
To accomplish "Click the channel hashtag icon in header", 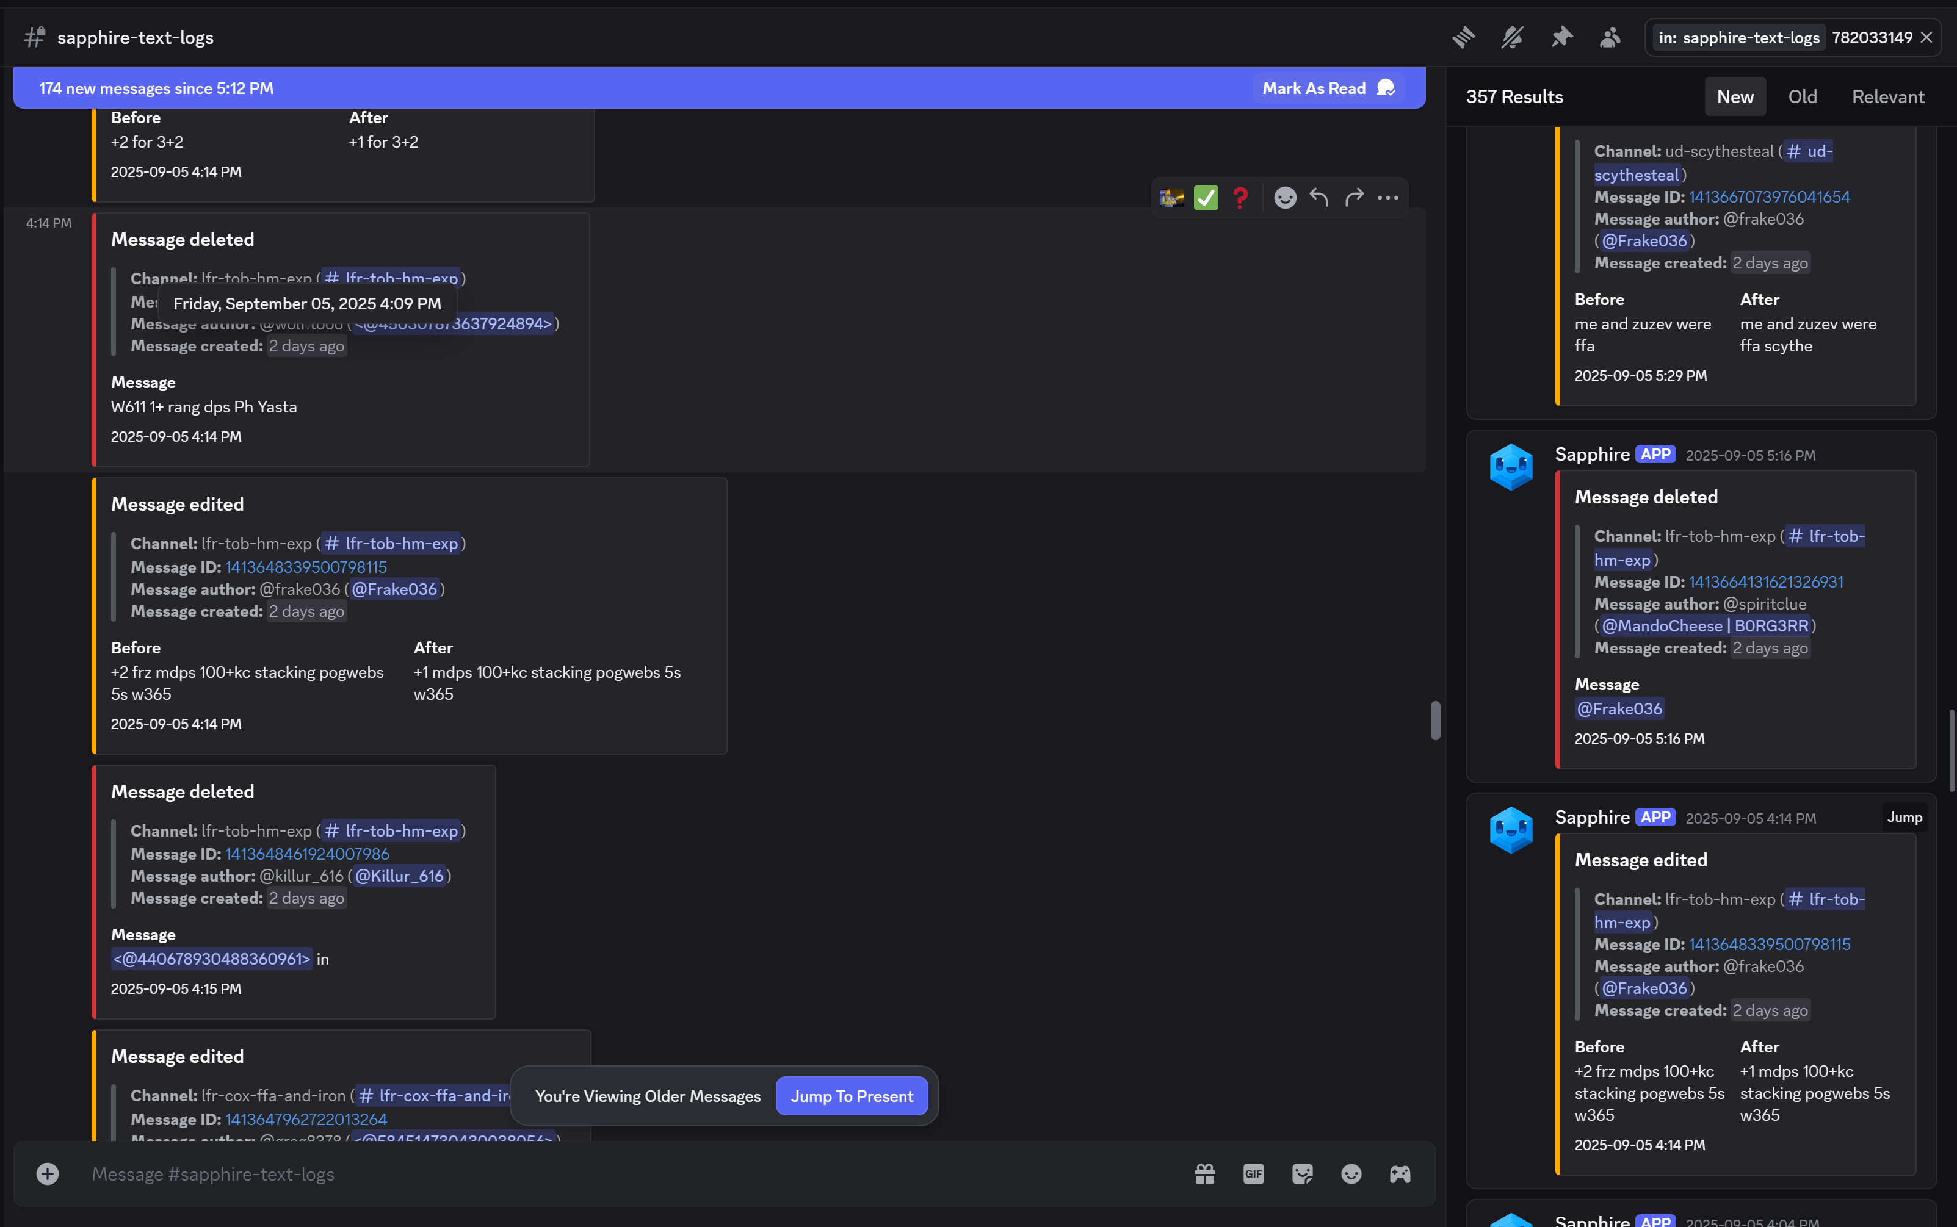I will tap(34, 37).
